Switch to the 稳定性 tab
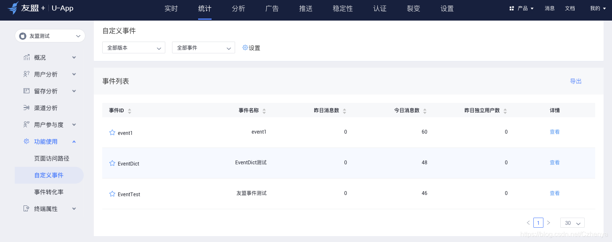This screenshot has height=242, width=612. click(x=343, y=9)
